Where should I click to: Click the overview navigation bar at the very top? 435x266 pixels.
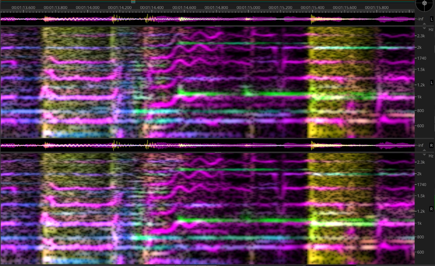click(x=217, y=1)
